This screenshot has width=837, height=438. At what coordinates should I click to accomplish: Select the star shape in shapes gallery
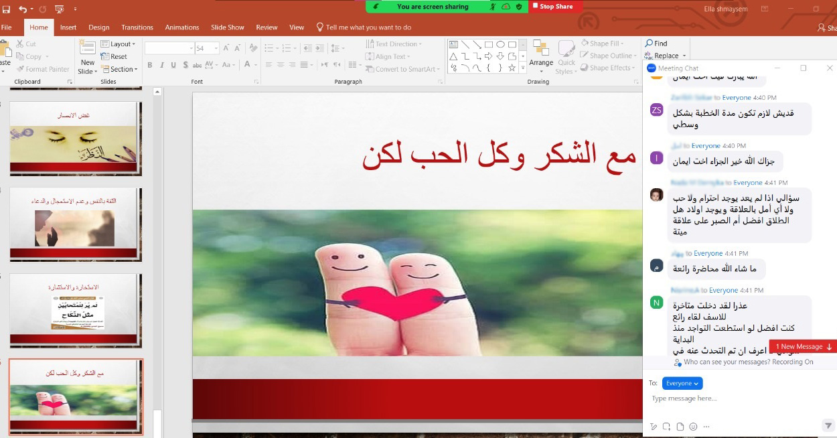(x=512, y=68)
